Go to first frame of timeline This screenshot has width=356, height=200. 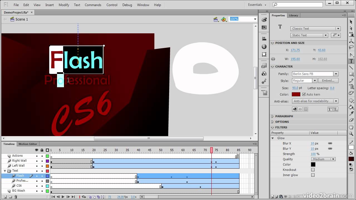point(53,197)
